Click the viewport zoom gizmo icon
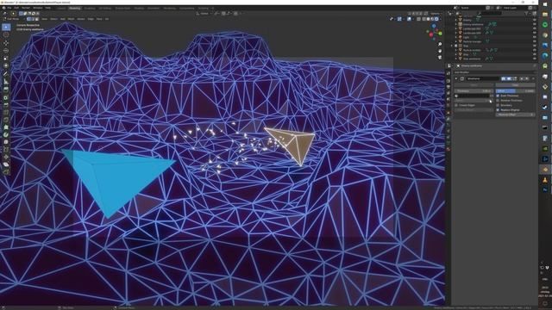Viewport: 552px width, 310px height. tap(440, 44)
